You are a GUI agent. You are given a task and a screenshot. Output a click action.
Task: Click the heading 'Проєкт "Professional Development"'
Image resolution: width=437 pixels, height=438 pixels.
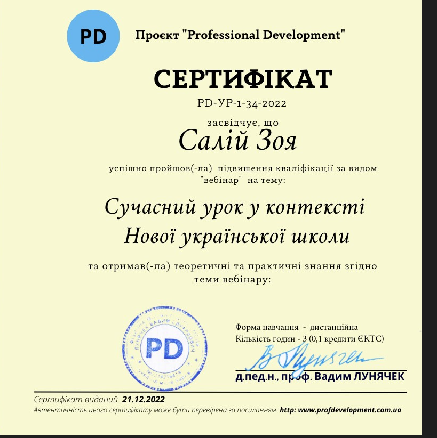coord(240,35)
